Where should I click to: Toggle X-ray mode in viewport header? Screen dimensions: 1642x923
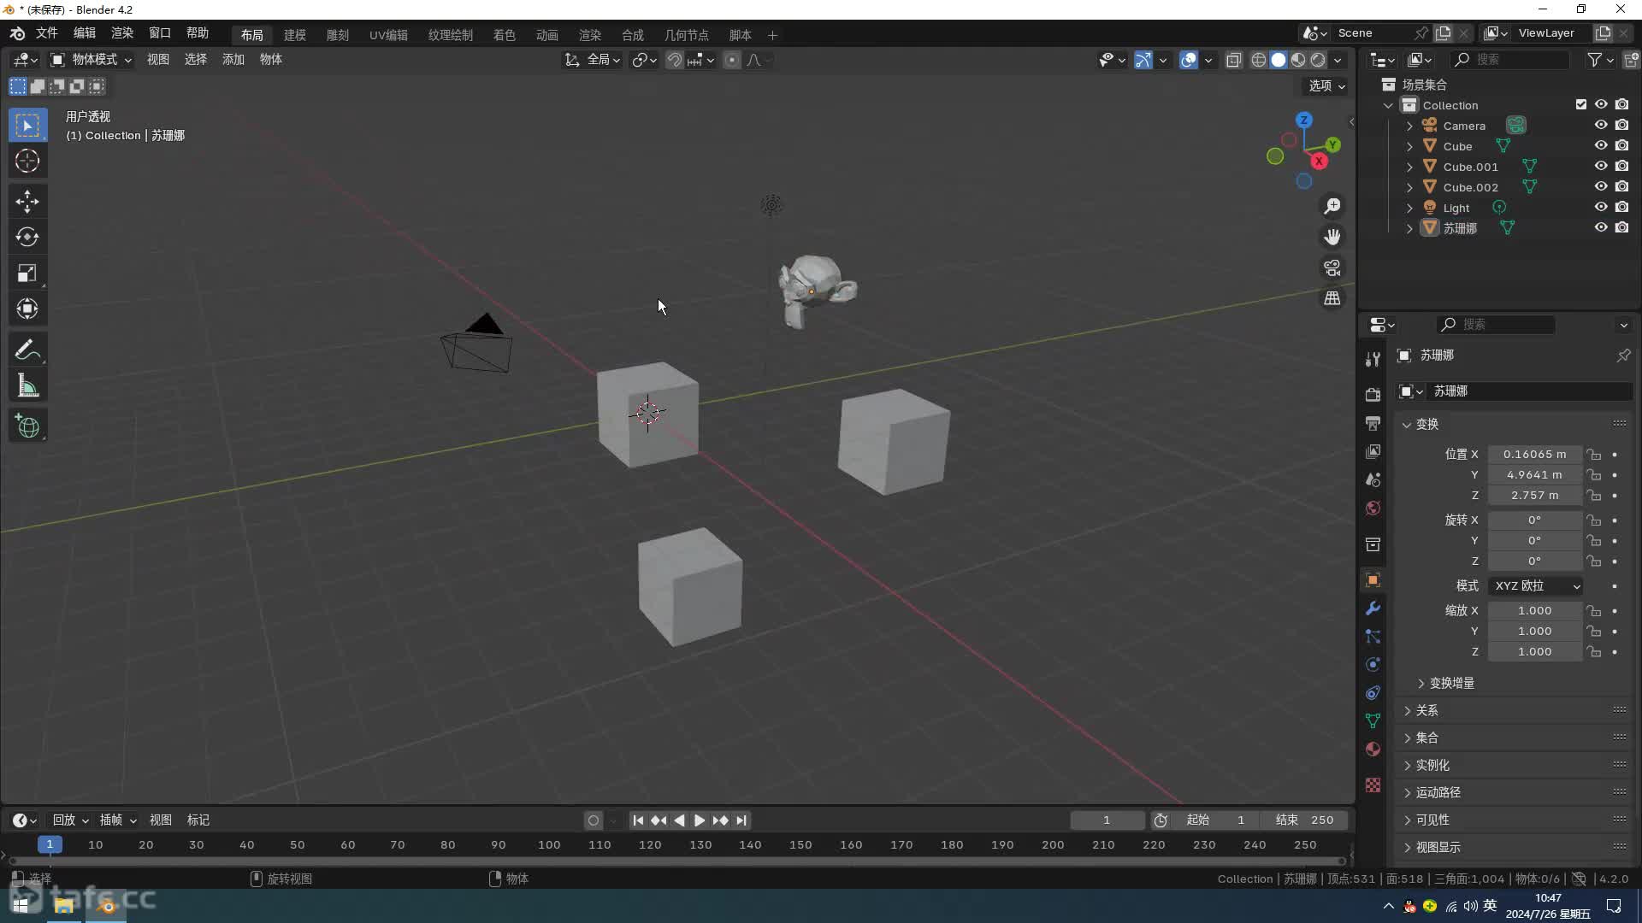click(1233, 60)
